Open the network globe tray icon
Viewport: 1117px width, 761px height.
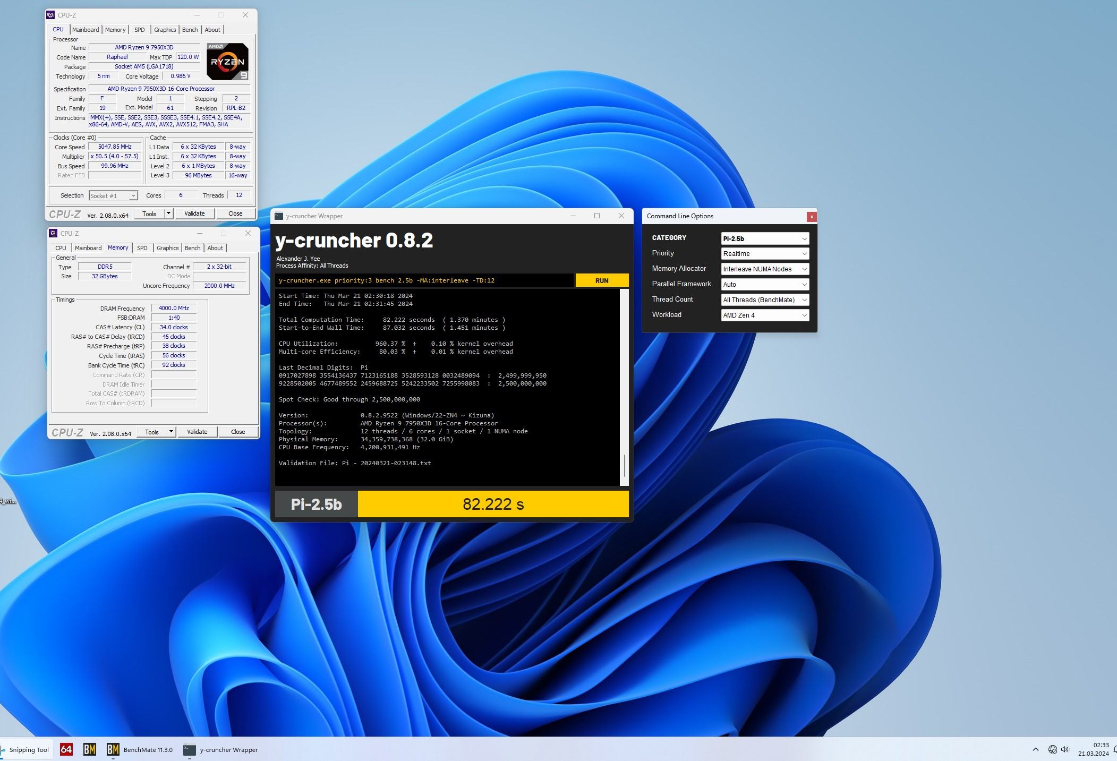[1052, 749]
